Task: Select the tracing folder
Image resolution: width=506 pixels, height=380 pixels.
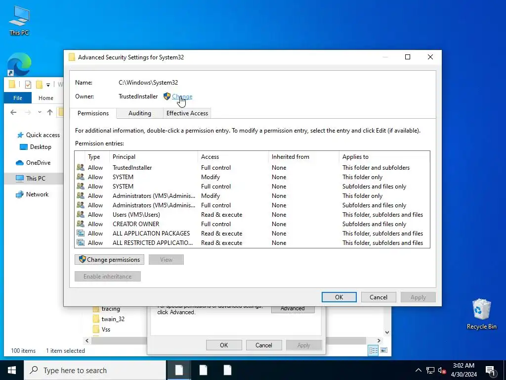Action: click(x=106, y=309)
